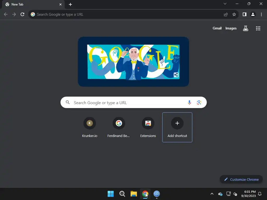Open the Google Doodle image

click(x=133, y=62)
